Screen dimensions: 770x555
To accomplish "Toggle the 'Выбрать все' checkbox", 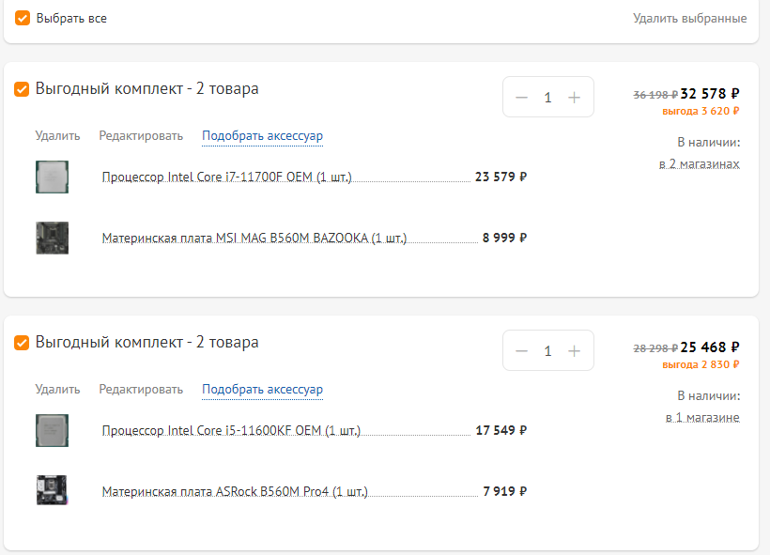I will (x=23, y=18).
